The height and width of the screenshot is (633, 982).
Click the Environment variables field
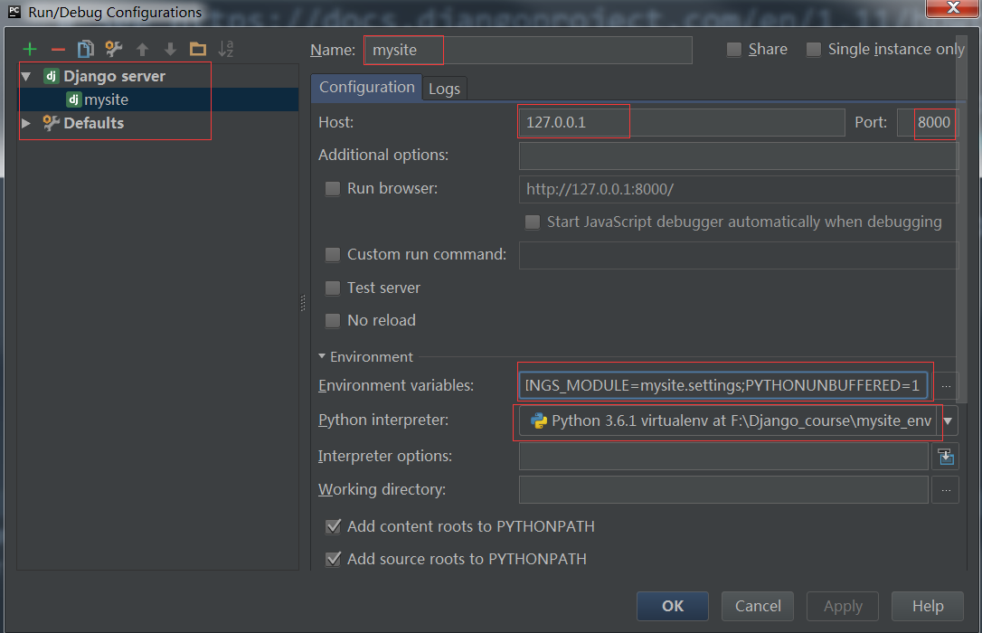[723, 386]
